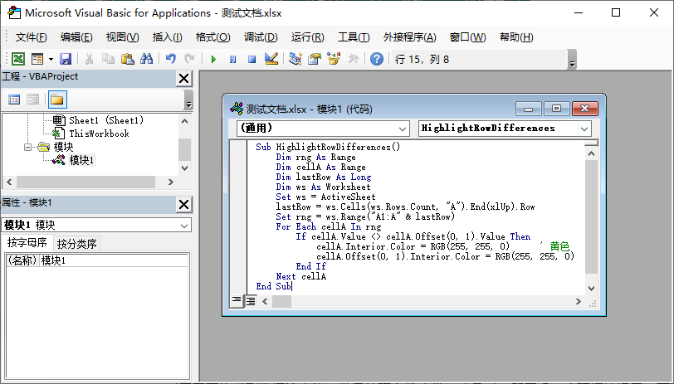Open the (通用) object dropdown
This screenshot has width=674, height=384.
point(403,129)
